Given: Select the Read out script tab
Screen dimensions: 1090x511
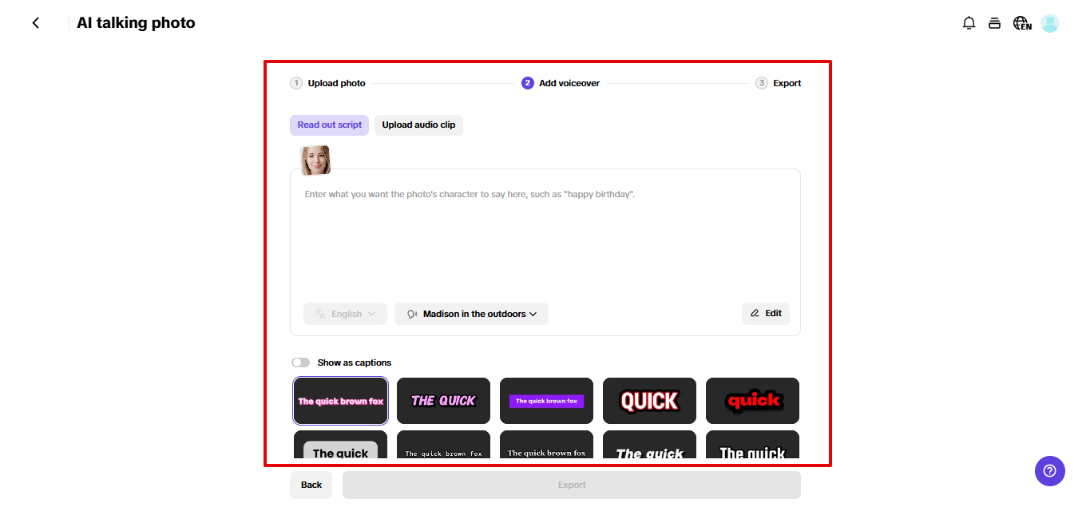Looking at the screenshot, I should pyautogui.click(x=329, y=125).
